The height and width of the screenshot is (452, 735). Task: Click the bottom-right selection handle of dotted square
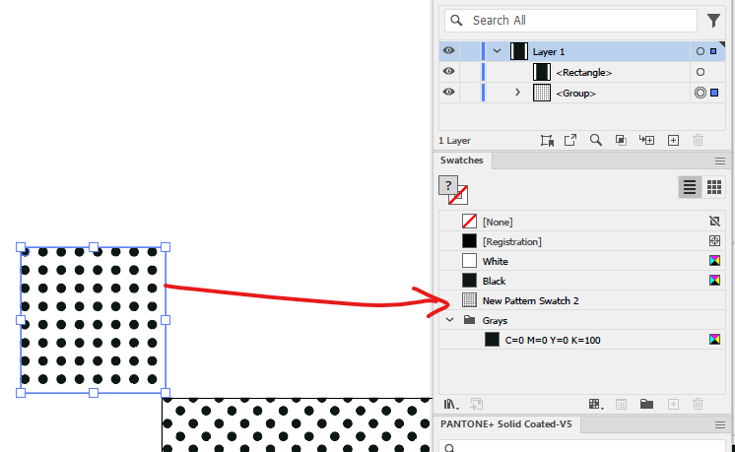pos(166,393)
